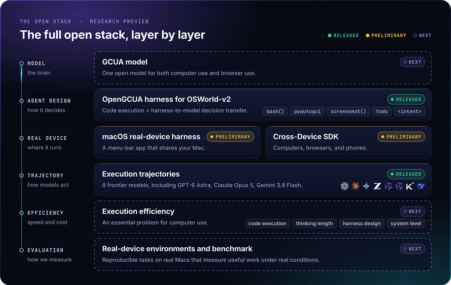Open the GCUA model card title
The height and width of the screenshot is (285, 451).
[x=125, y=62]
